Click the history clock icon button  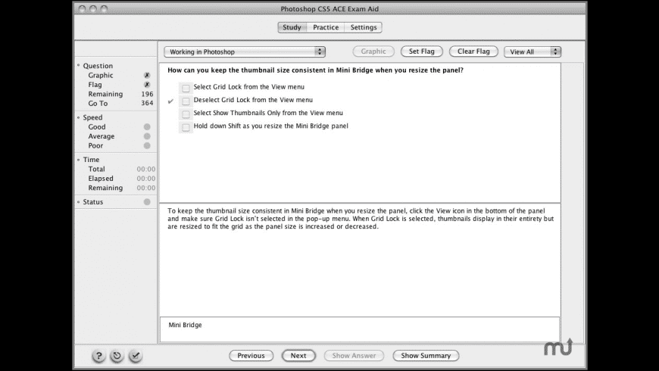117,356
